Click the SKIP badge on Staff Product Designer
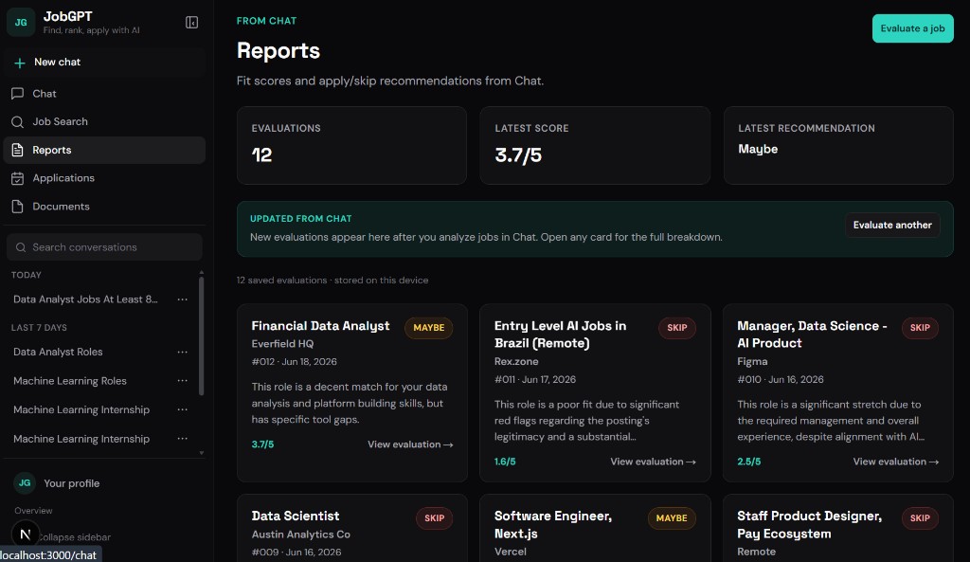 click(x=920, y=518)
